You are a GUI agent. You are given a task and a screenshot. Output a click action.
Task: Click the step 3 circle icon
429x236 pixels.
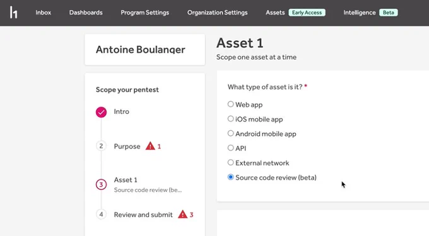(x=101, y=184)
